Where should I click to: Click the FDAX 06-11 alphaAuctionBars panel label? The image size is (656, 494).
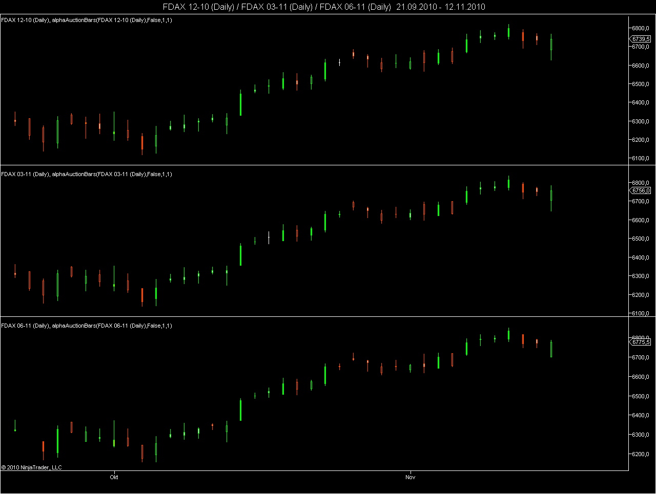(87, 326)
